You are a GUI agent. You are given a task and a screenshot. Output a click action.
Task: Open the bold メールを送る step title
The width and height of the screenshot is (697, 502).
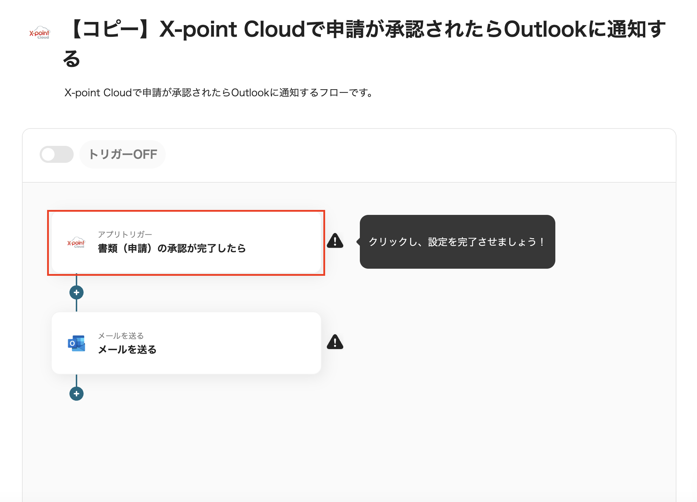(127, 350)
